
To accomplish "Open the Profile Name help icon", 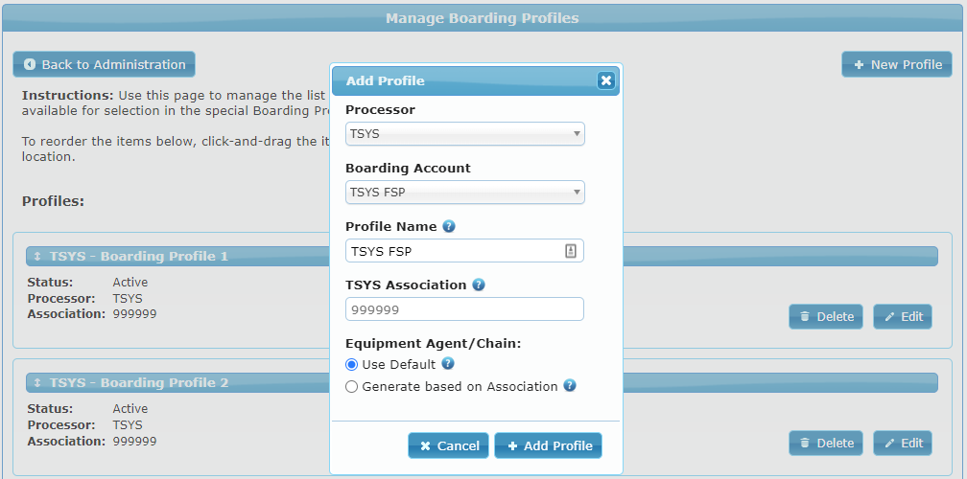I will (x=449, y=226).
